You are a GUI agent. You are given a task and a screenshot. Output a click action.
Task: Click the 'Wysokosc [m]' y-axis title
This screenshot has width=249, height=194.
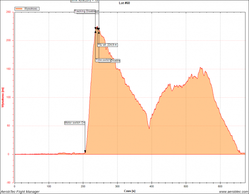point(3,97)
